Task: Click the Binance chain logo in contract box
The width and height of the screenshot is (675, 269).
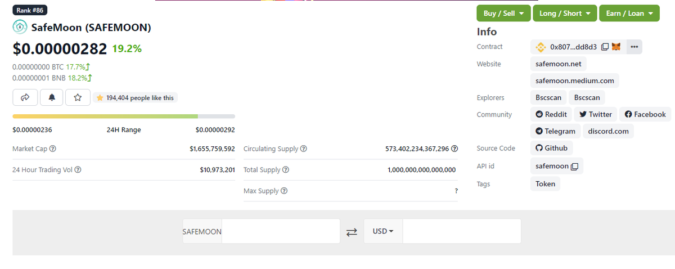Action: (541, 47)
